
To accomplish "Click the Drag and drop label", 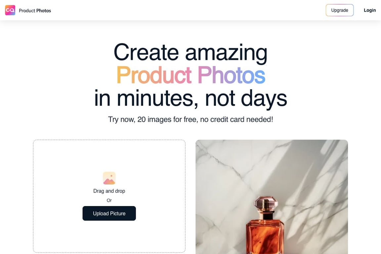I will (109, 191).
